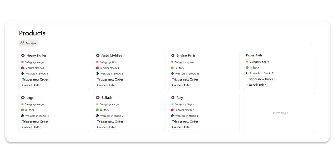Open the Ballads card title
Image resolution: width=335 pixels, height=155 pixels.
point(107,98)
